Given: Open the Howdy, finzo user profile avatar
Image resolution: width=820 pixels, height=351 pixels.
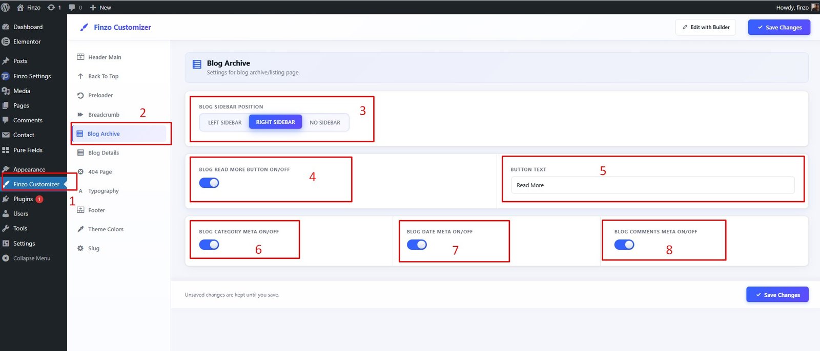Looking at the screenshot, I should pos(815,7).
